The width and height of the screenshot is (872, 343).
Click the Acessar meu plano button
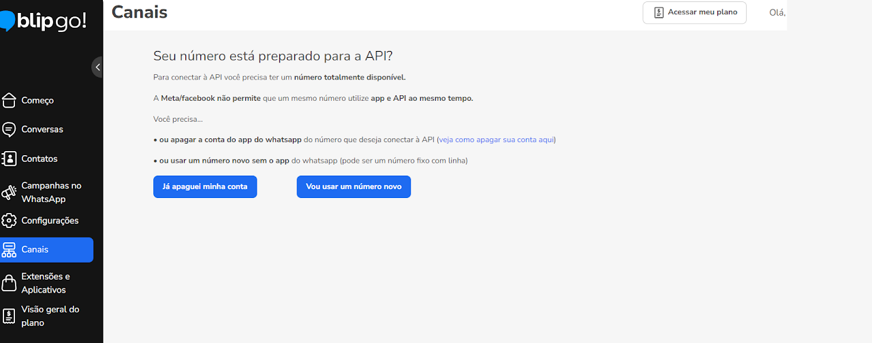click(x=694, y=12)
